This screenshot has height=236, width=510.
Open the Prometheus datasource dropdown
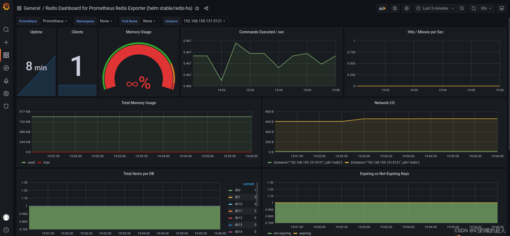point(55,21)
